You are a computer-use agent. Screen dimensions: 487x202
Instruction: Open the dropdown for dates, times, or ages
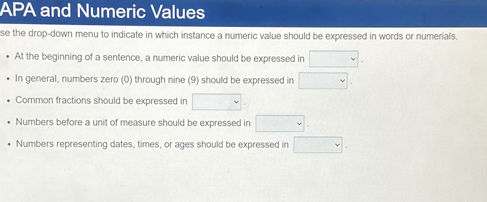pos(318,145)
